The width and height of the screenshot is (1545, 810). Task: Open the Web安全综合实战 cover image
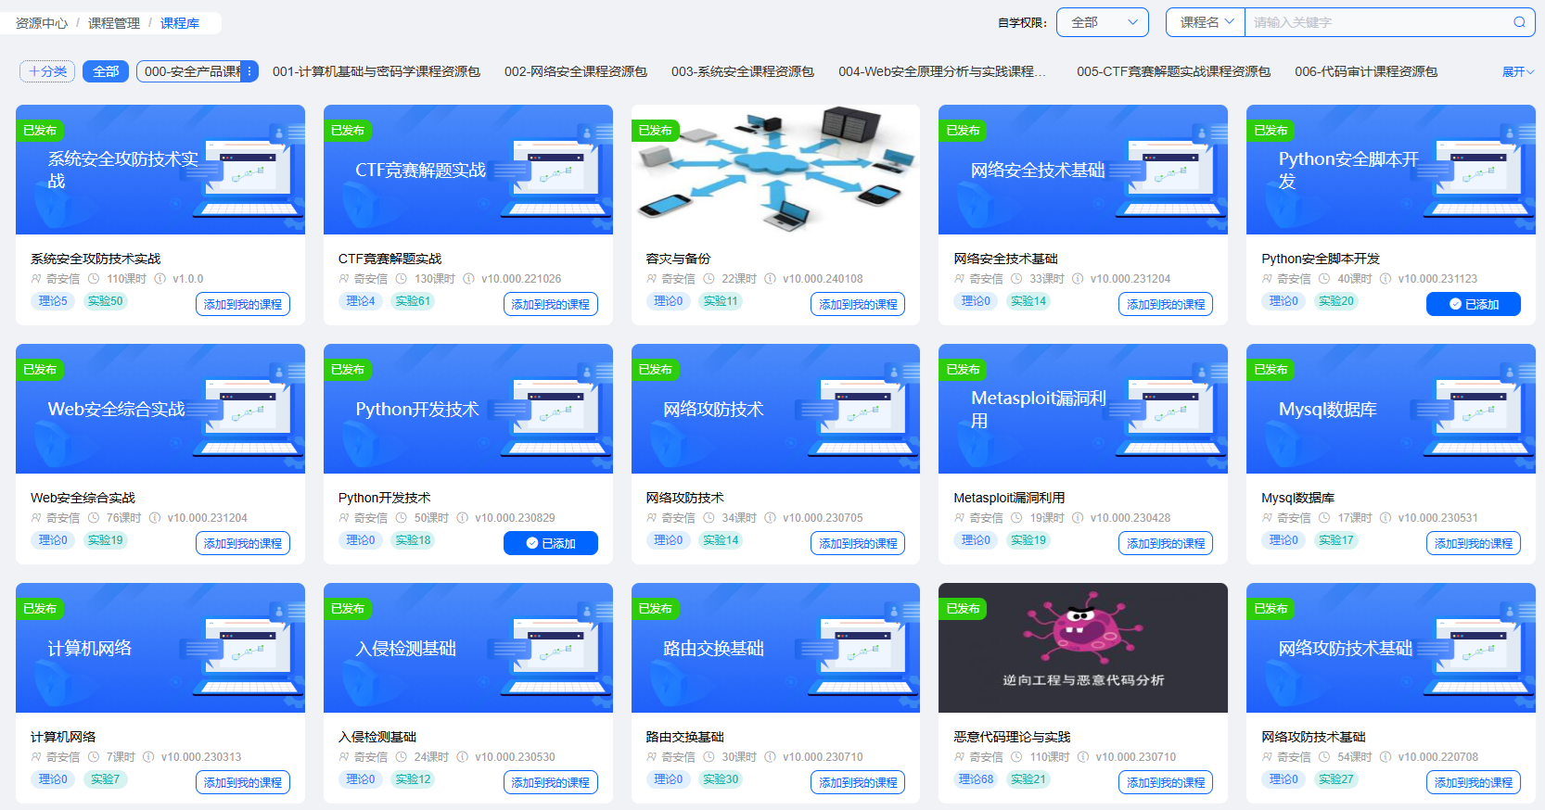(160, 409)
